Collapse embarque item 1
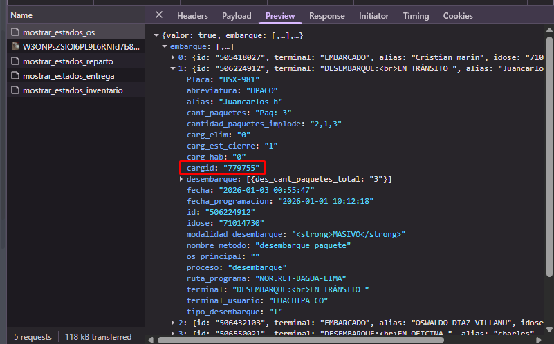This screenshot has width=554, height=344. 173,68
